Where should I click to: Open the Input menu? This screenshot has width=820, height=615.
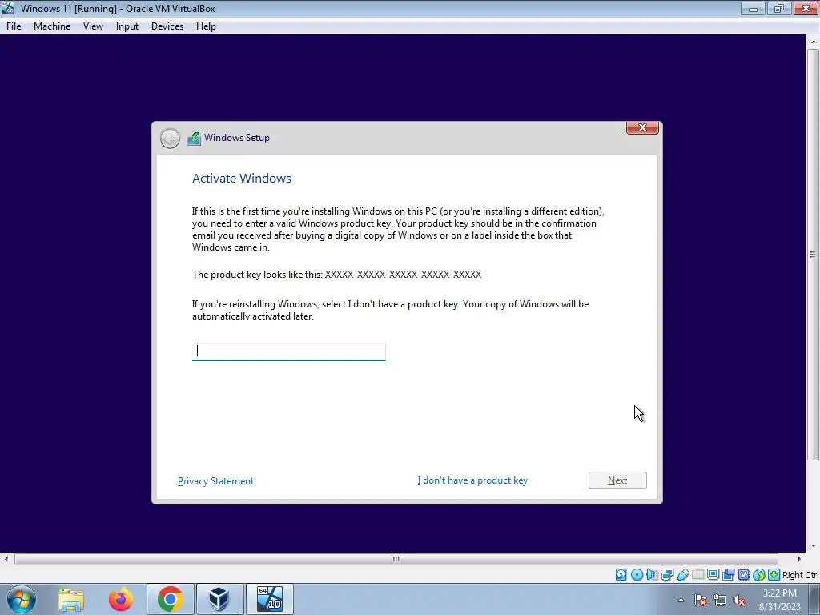pyautogui.click(x=127, y=26)
